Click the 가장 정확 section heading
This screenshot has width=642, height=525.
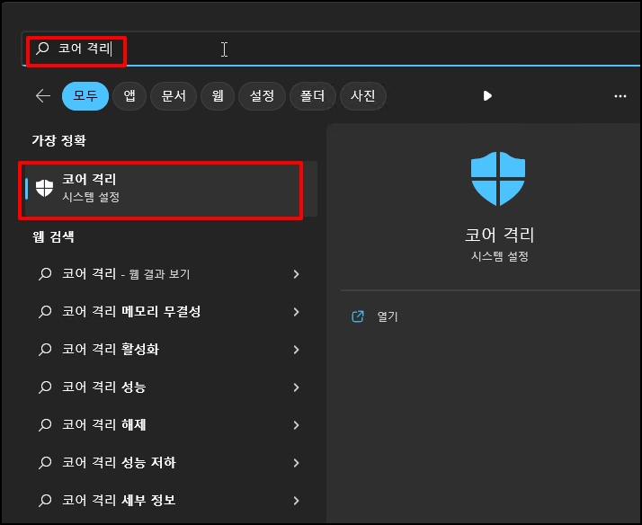pyautogui.click(x=59, y=141)
